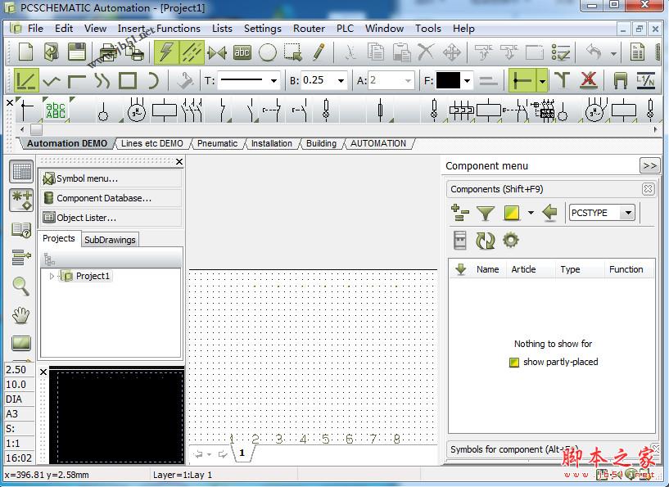
Task: Pick the abc ABC text symbol
Action: pos(56,110)
